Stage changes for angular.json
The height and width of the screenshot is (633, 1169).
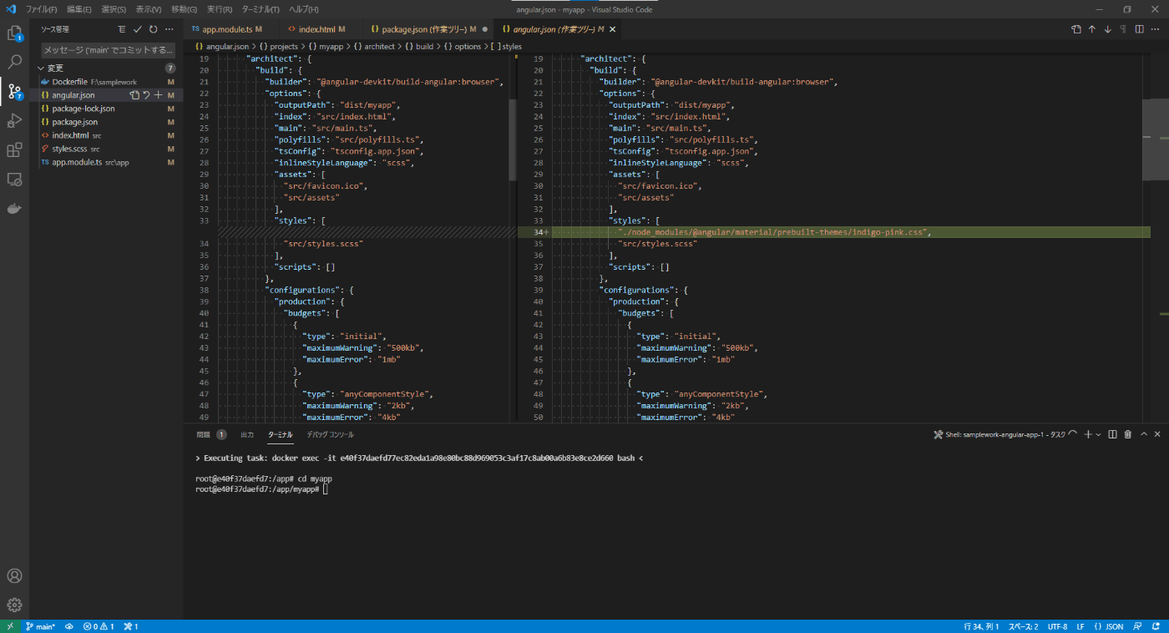pyautogui.click(x=159, y=95)
